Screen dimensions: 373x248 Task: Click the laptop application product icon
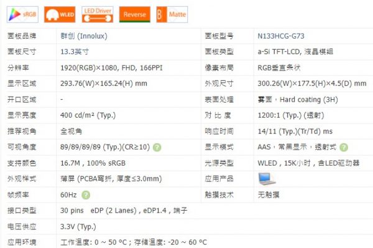coord(267,179)
